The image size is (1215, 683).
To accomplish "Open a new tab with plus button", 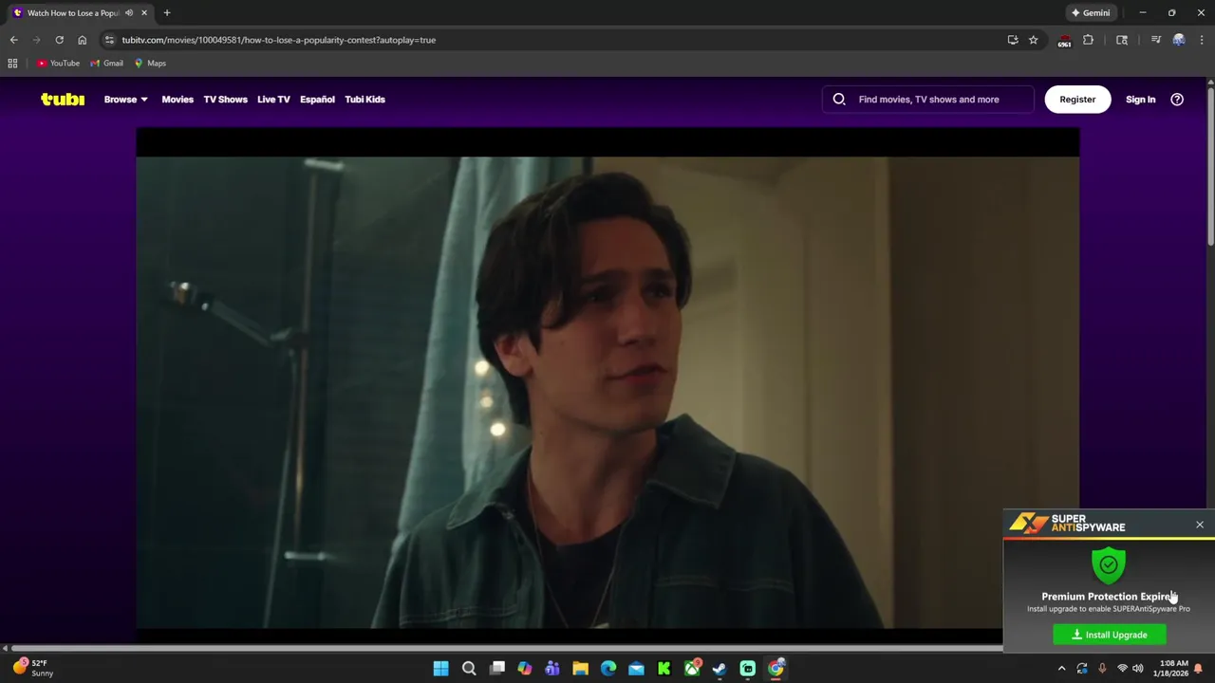I will tap(167, 13).
